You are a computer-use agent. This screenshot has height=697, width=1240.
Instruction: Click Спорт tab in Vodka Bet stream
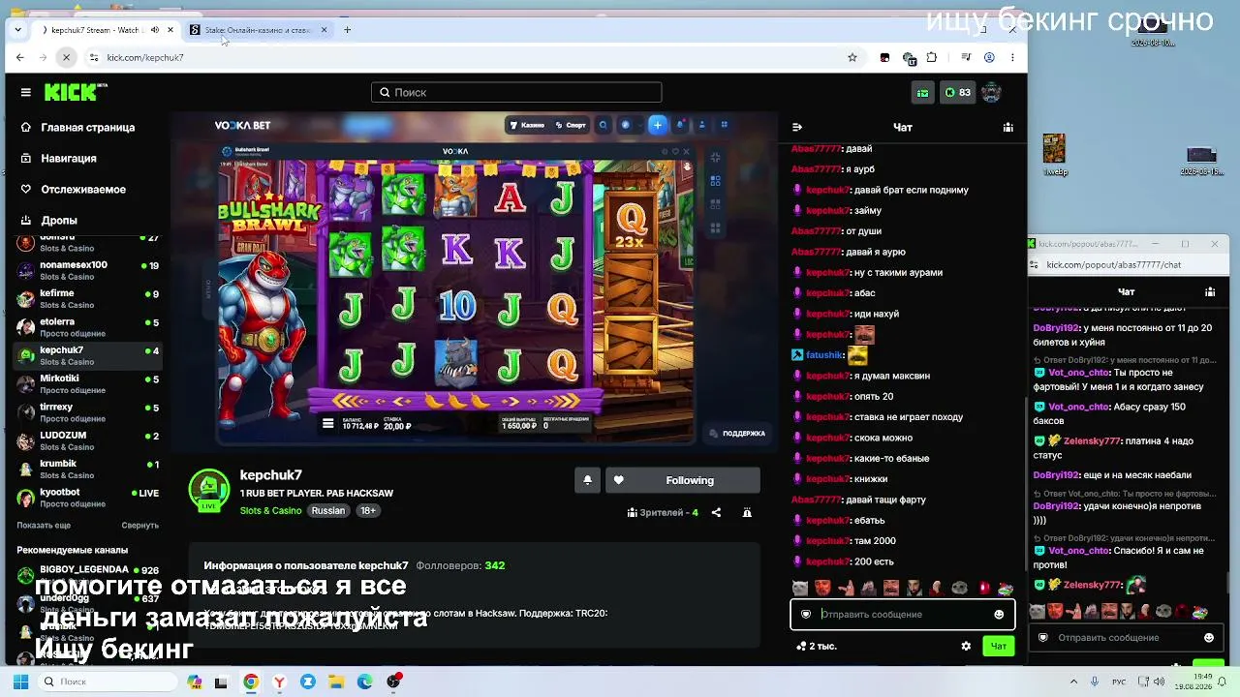point(570,125)
